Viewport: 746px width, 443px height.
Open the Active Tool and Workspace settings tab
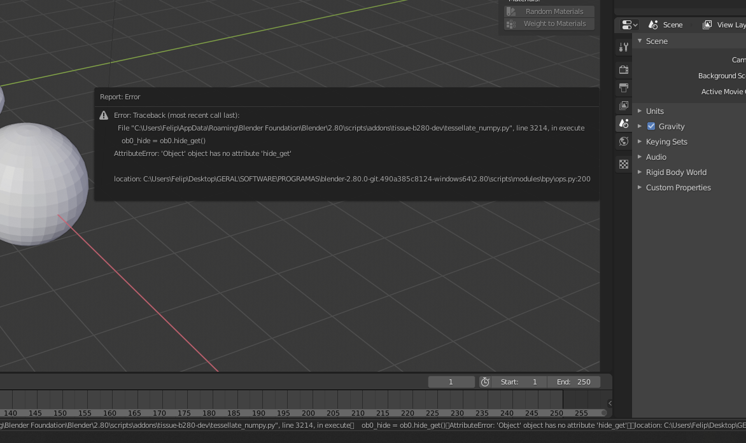[624, 46]
